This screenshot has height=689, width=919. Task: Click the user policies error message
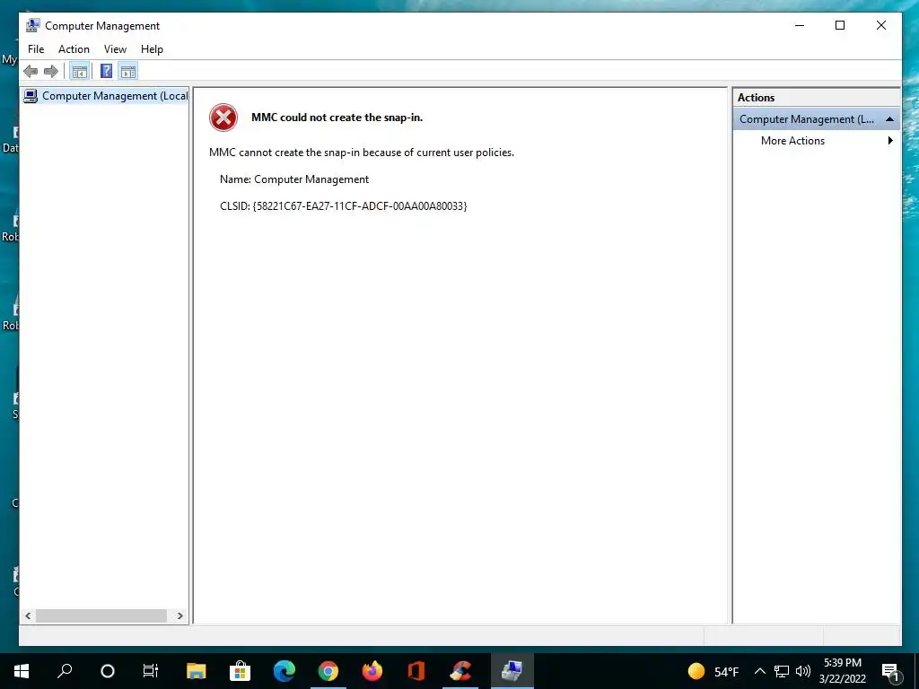pos(362,153)
